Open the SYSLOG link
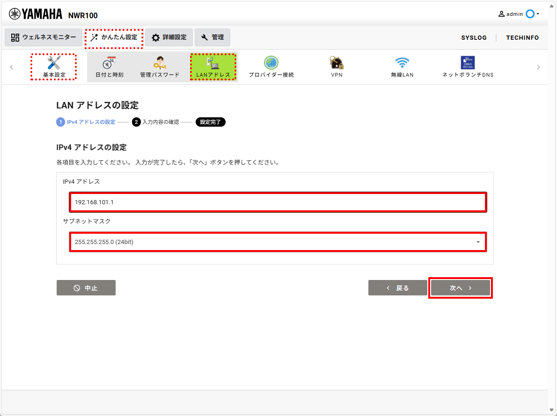 coord(474,37)
